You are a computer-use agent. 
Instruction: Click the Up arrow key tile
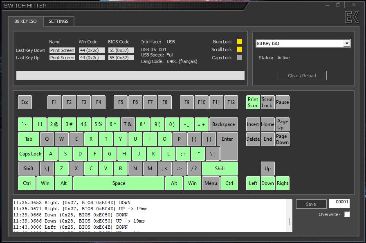[x=267, y=169]
